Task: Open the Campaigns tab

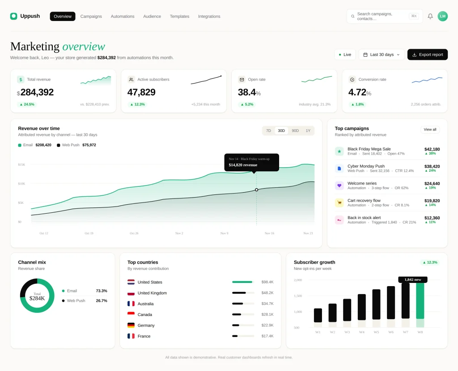Action: [x=91, y=17]
